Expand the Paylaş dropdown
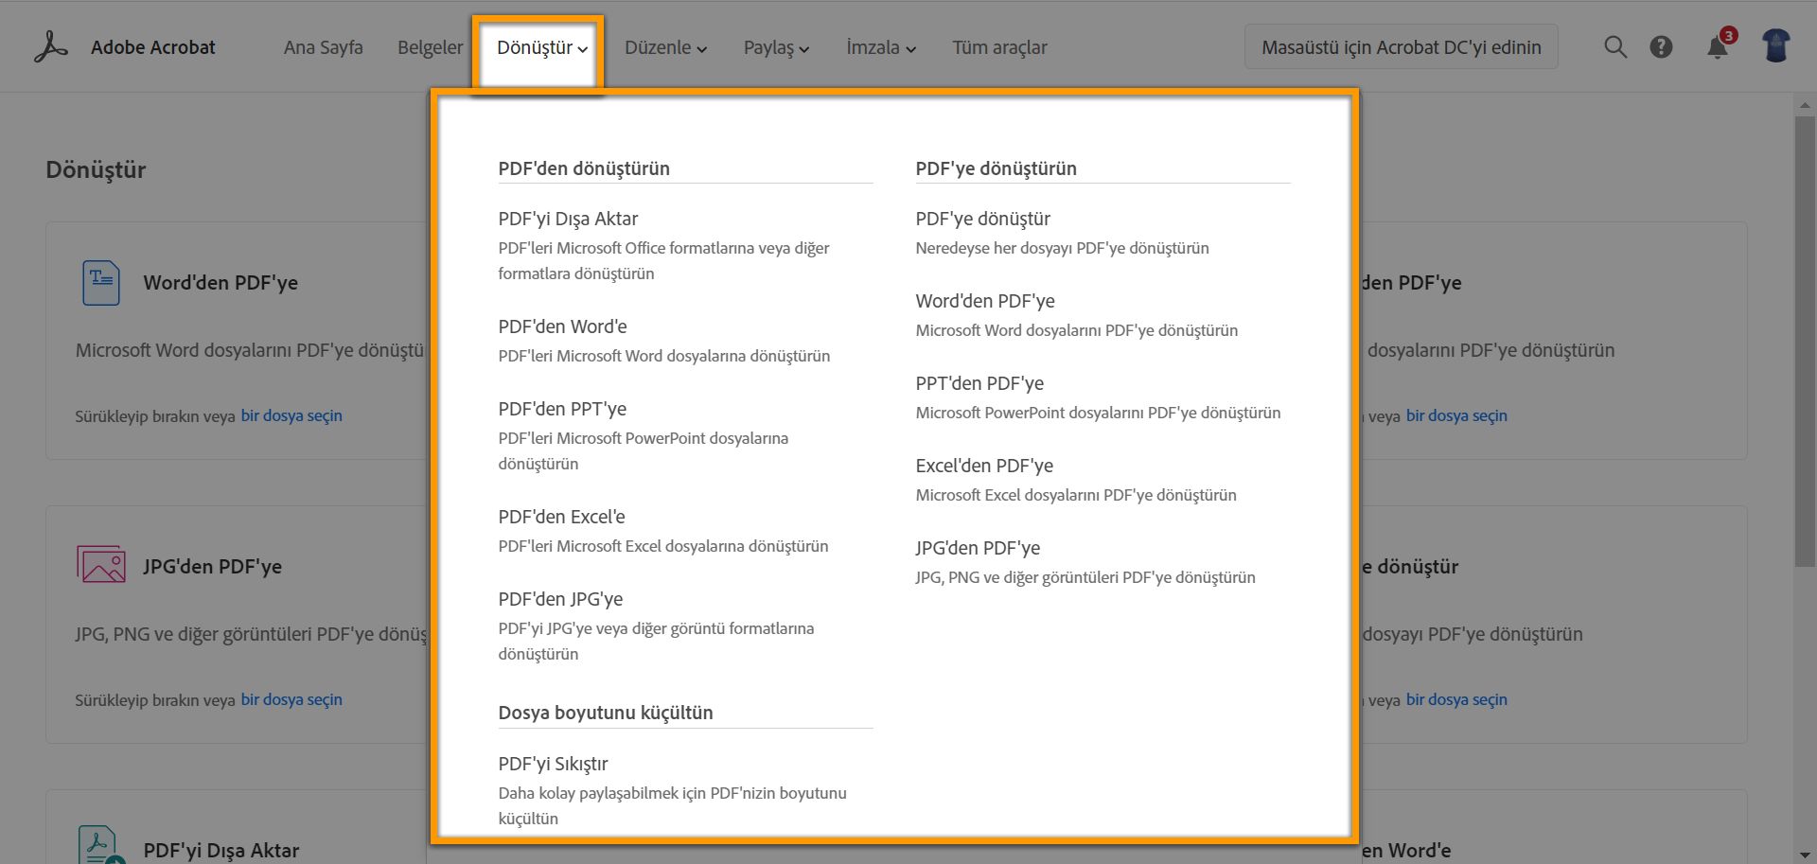 point(776,48)
